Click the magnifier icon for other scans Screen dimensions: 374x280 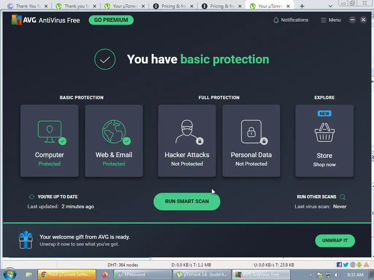coord(343,197)
